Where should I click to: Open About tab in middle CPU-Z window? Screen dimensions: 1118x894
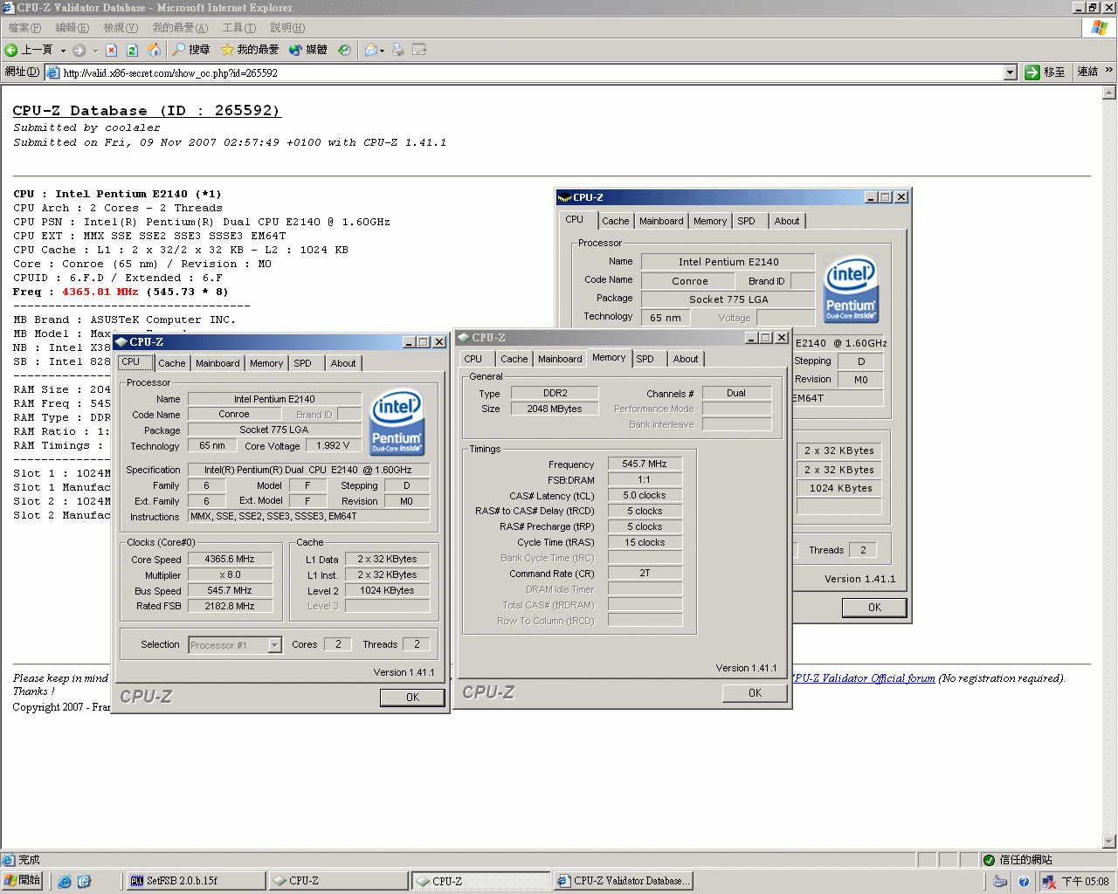[686, 359]
